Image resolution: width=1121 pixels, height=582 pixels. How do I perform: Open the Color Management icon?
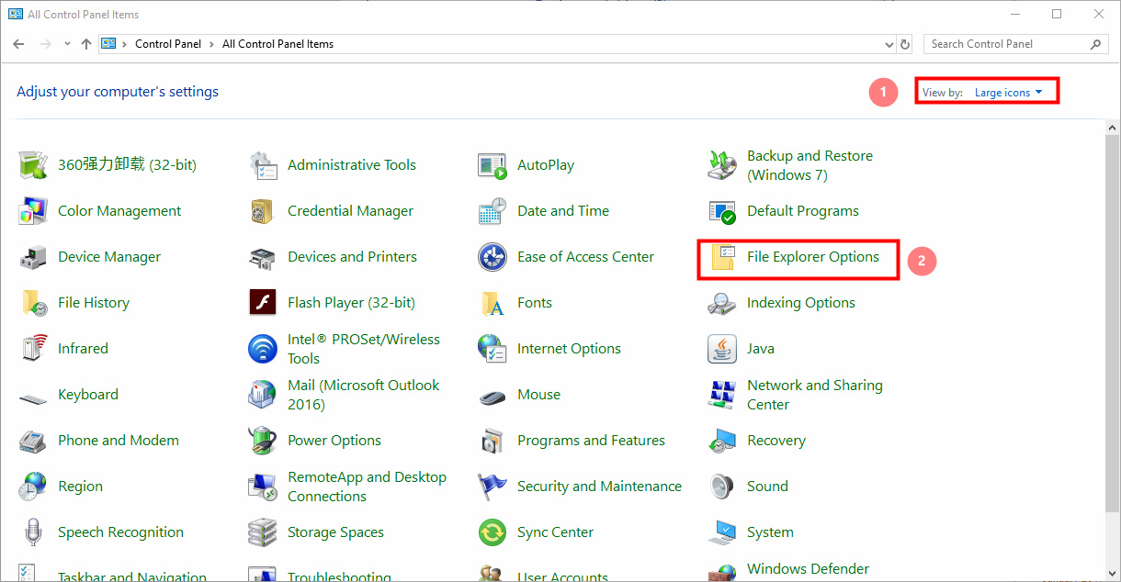33,211
